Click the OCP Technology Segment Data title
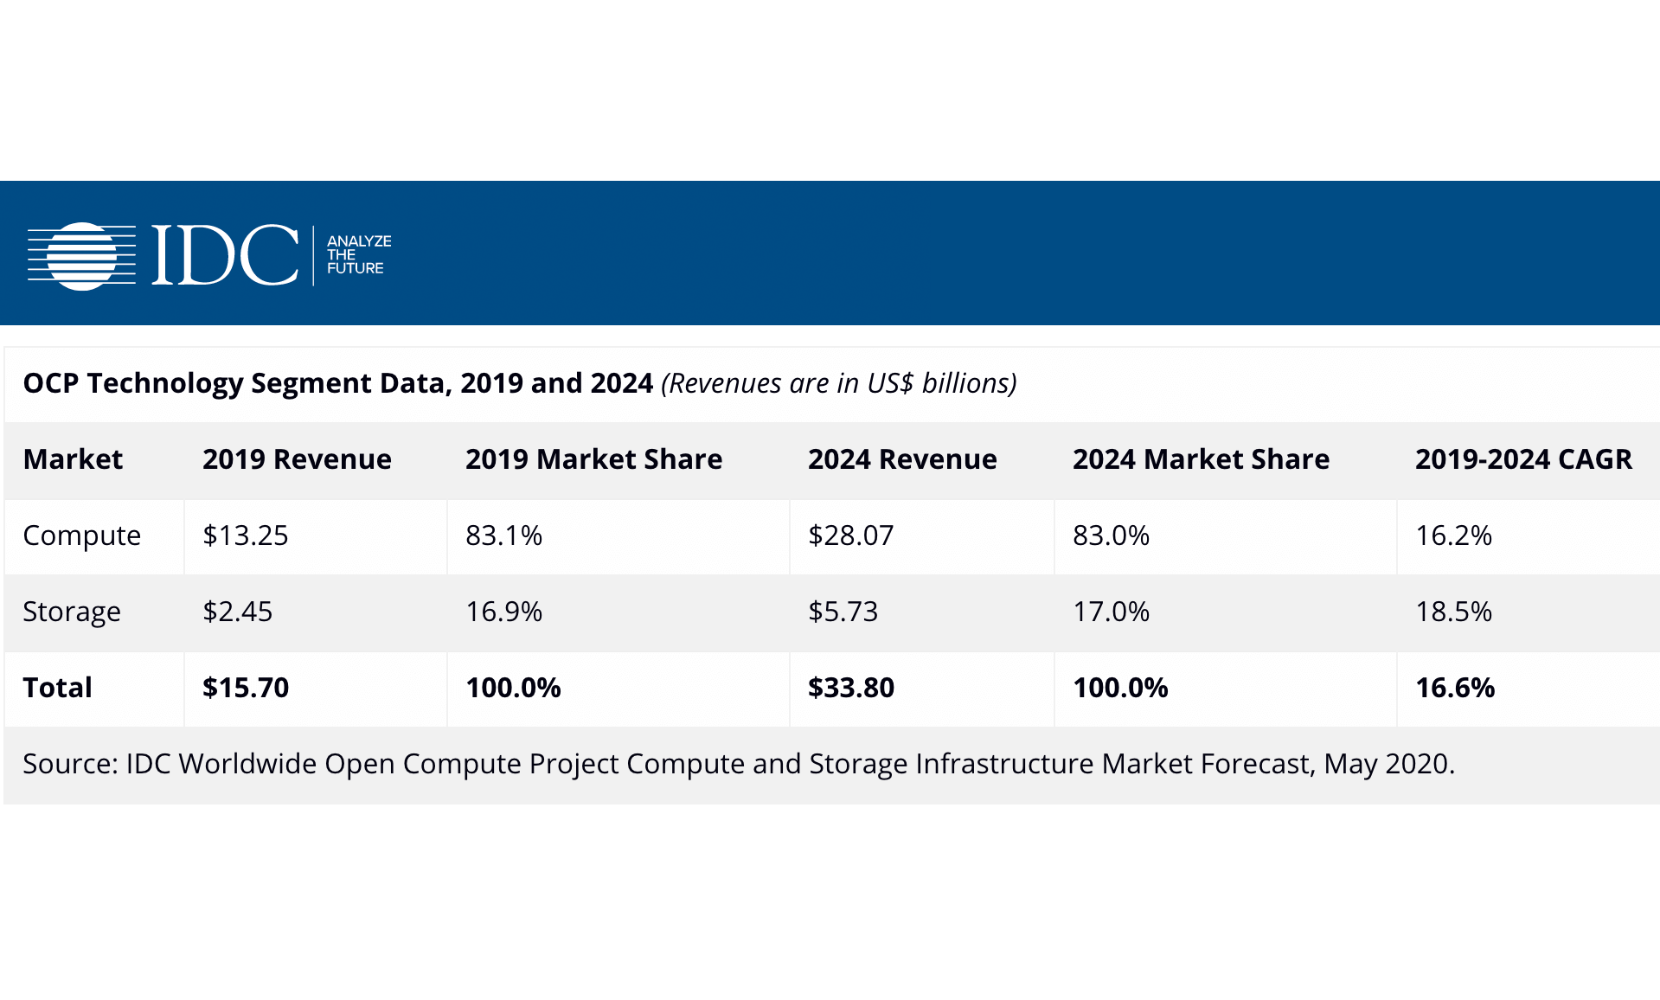The height and width of the screenshot is (1000, 1660). [337, 383]
